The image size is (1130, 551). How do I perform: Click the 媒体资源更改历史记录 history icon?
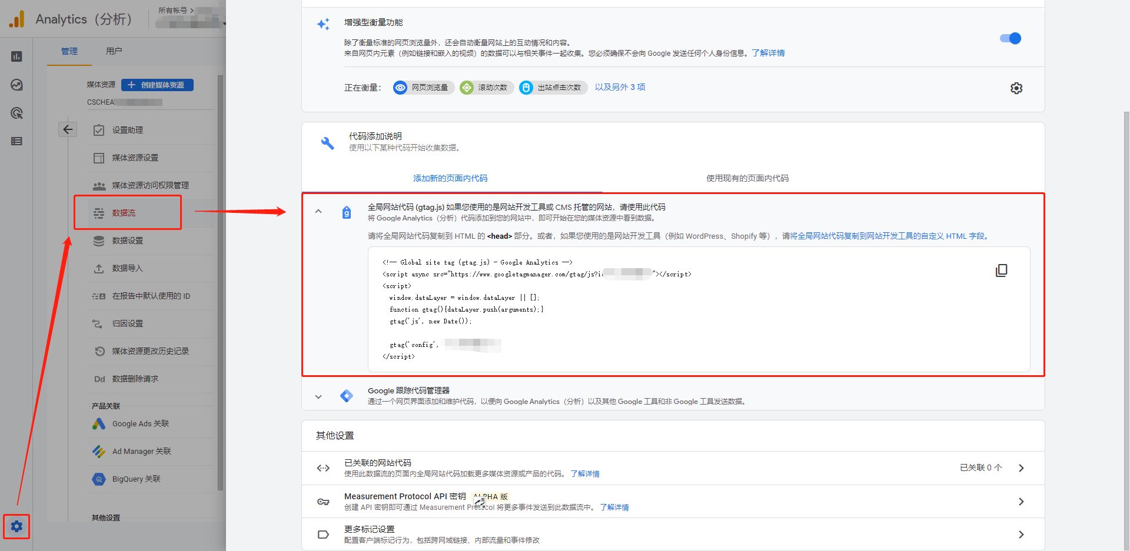[99, 351]
